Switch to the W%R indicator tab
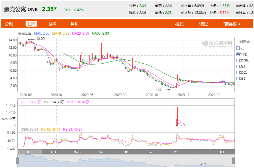The width and height of the screenshot is (254, 168). [102, 152]
